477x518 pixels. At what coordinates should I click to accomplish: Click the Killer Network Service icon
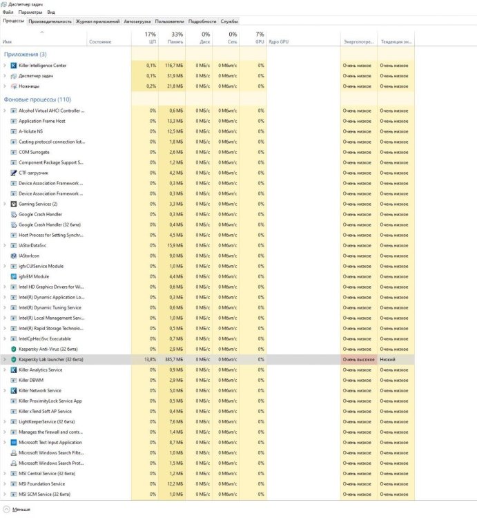coord(14,390)
